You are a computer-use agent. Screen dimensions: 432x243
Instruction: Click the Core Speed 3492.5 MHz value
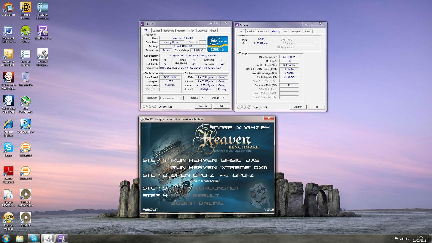(170, 77)
